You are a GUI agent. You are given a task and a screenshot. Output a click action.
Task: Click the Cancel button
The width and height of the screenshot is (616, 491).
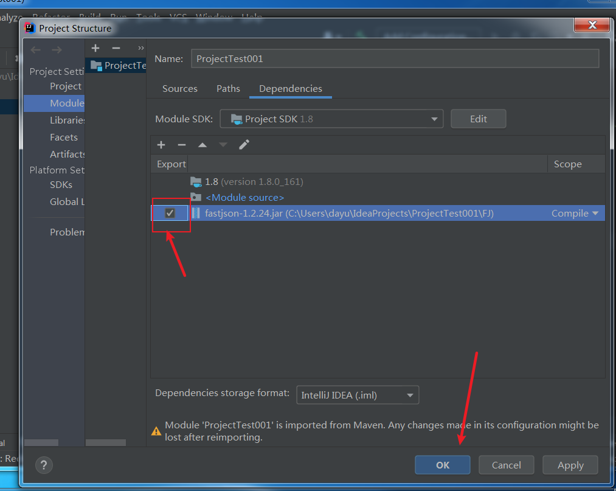507,465
